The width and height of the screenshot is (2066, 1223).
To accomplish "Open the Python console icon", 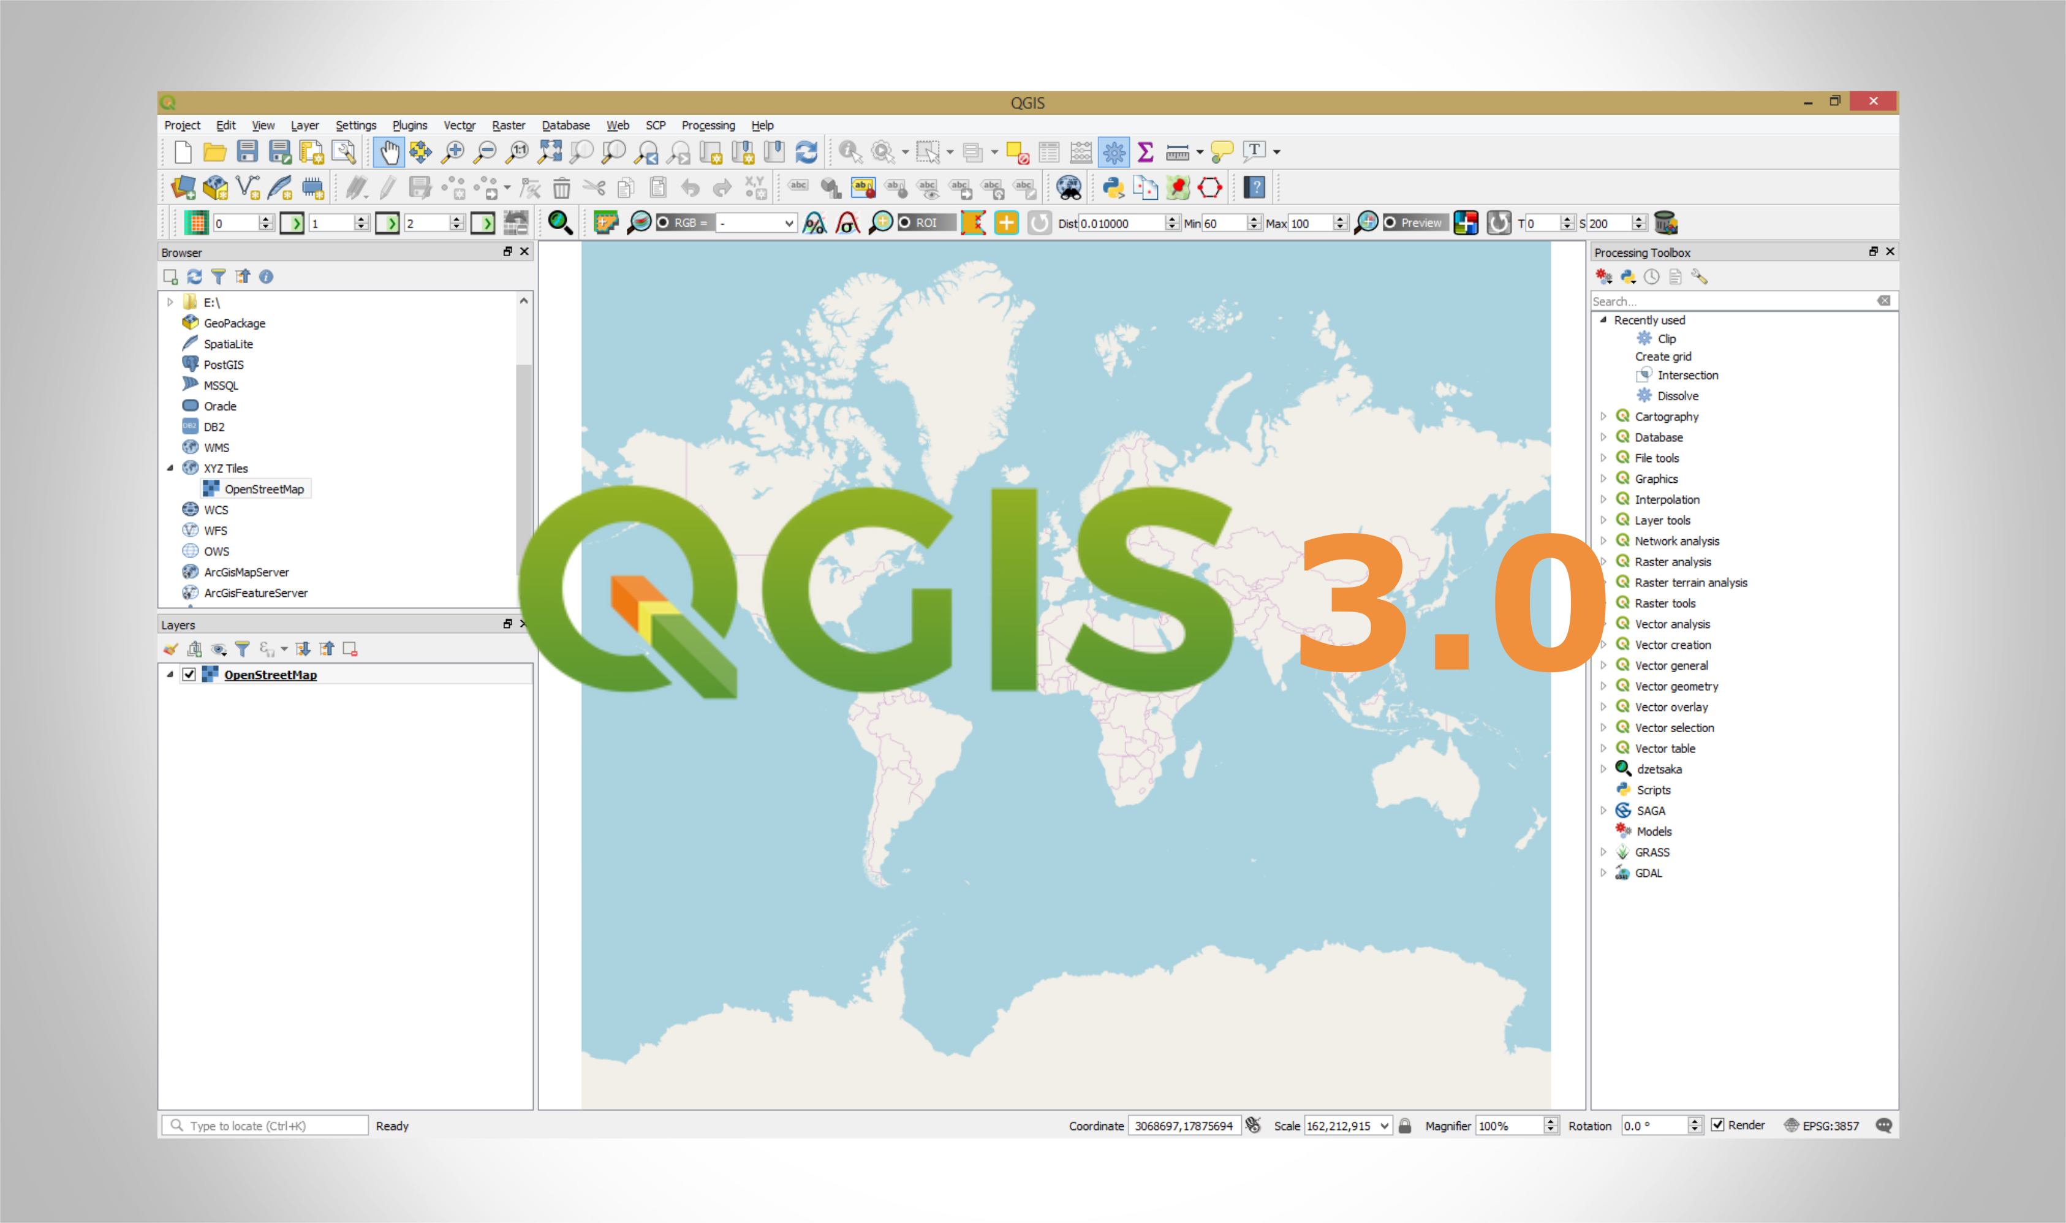I will 1113,188.
